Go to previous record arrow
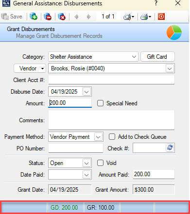Viewport: 190px width, 214px height. pos(76,16)
